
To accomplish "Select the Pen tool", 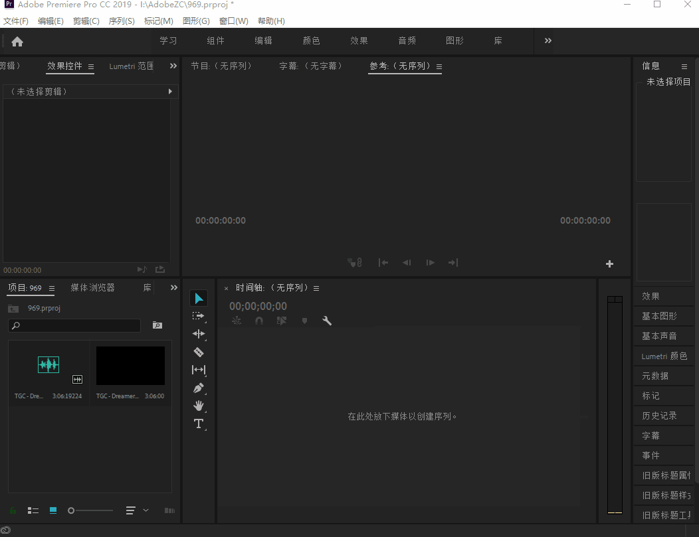I will coord(198,388).
